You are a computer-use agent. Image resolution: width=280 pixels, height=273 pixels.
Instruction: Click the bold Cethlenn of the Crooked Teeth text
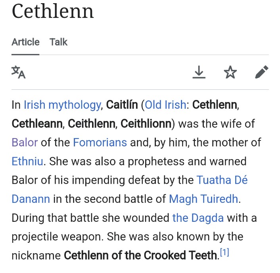click(x=140, y=256)
